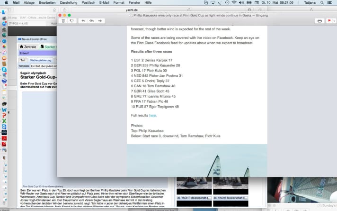Flag the message with red flag
This screenshot has width=337, height=211.
(329, 21)
